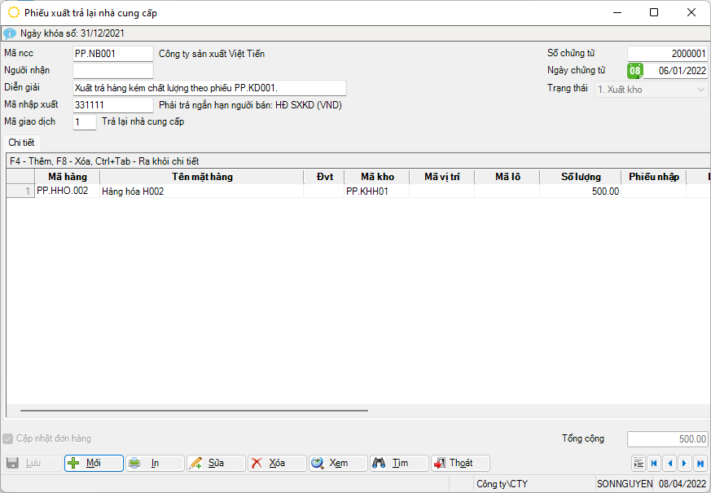711x493 pixels.
Task: Click the Sửa (Edit) pencil button
Action: (x=216, y=463)
